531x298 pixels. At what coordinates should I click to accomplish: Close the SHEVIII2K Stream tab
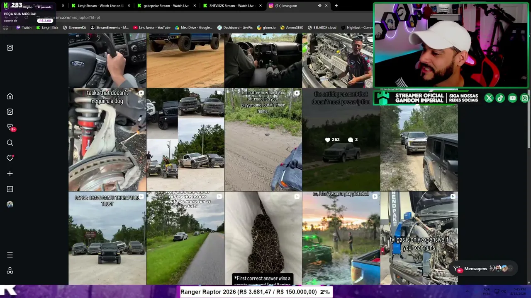pyautogui.click(x=261, y=6)
